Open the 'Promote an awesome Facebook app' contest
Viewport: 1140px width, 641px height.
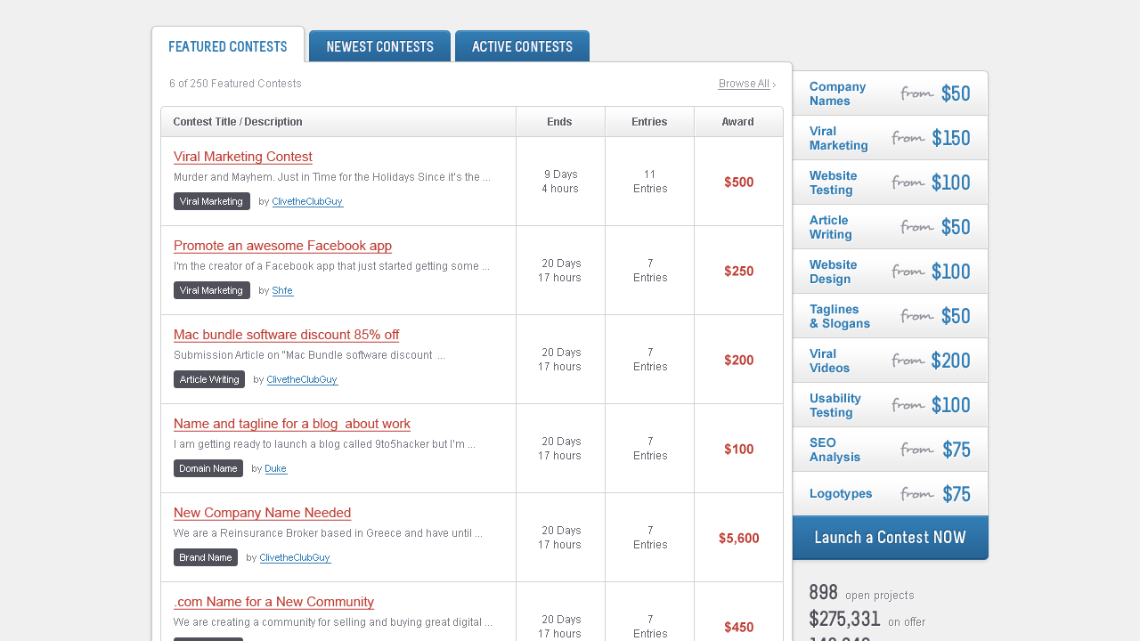[x=282, y=246]
